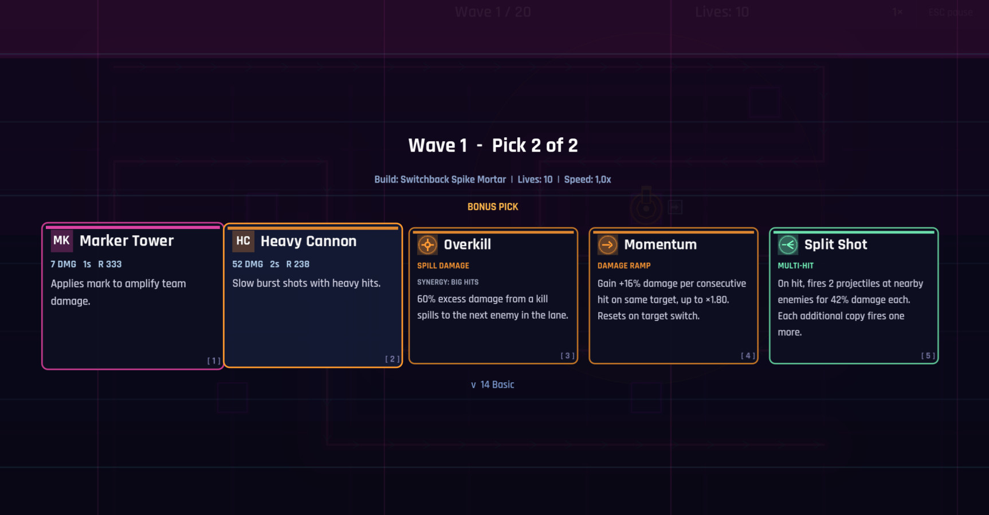Click the HC icon on Heavy Cannon
The height and width of the screenshot is (515, 989).
[243, 241]
